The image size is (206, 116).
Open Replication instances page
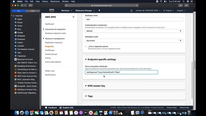tap(54, 43)
